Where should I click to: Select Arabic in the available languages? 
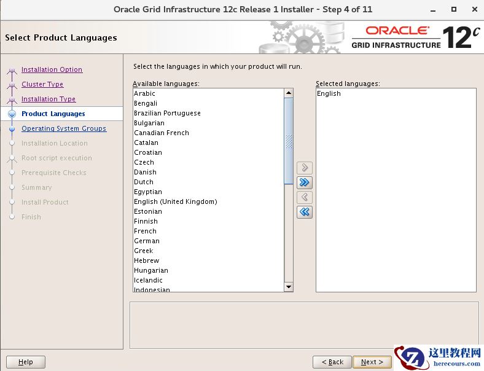[208, 93]
